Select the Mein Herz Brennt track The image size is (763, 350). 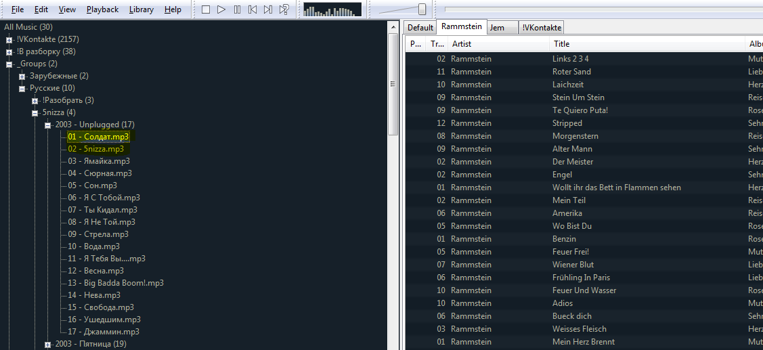(x=584, y=342)
